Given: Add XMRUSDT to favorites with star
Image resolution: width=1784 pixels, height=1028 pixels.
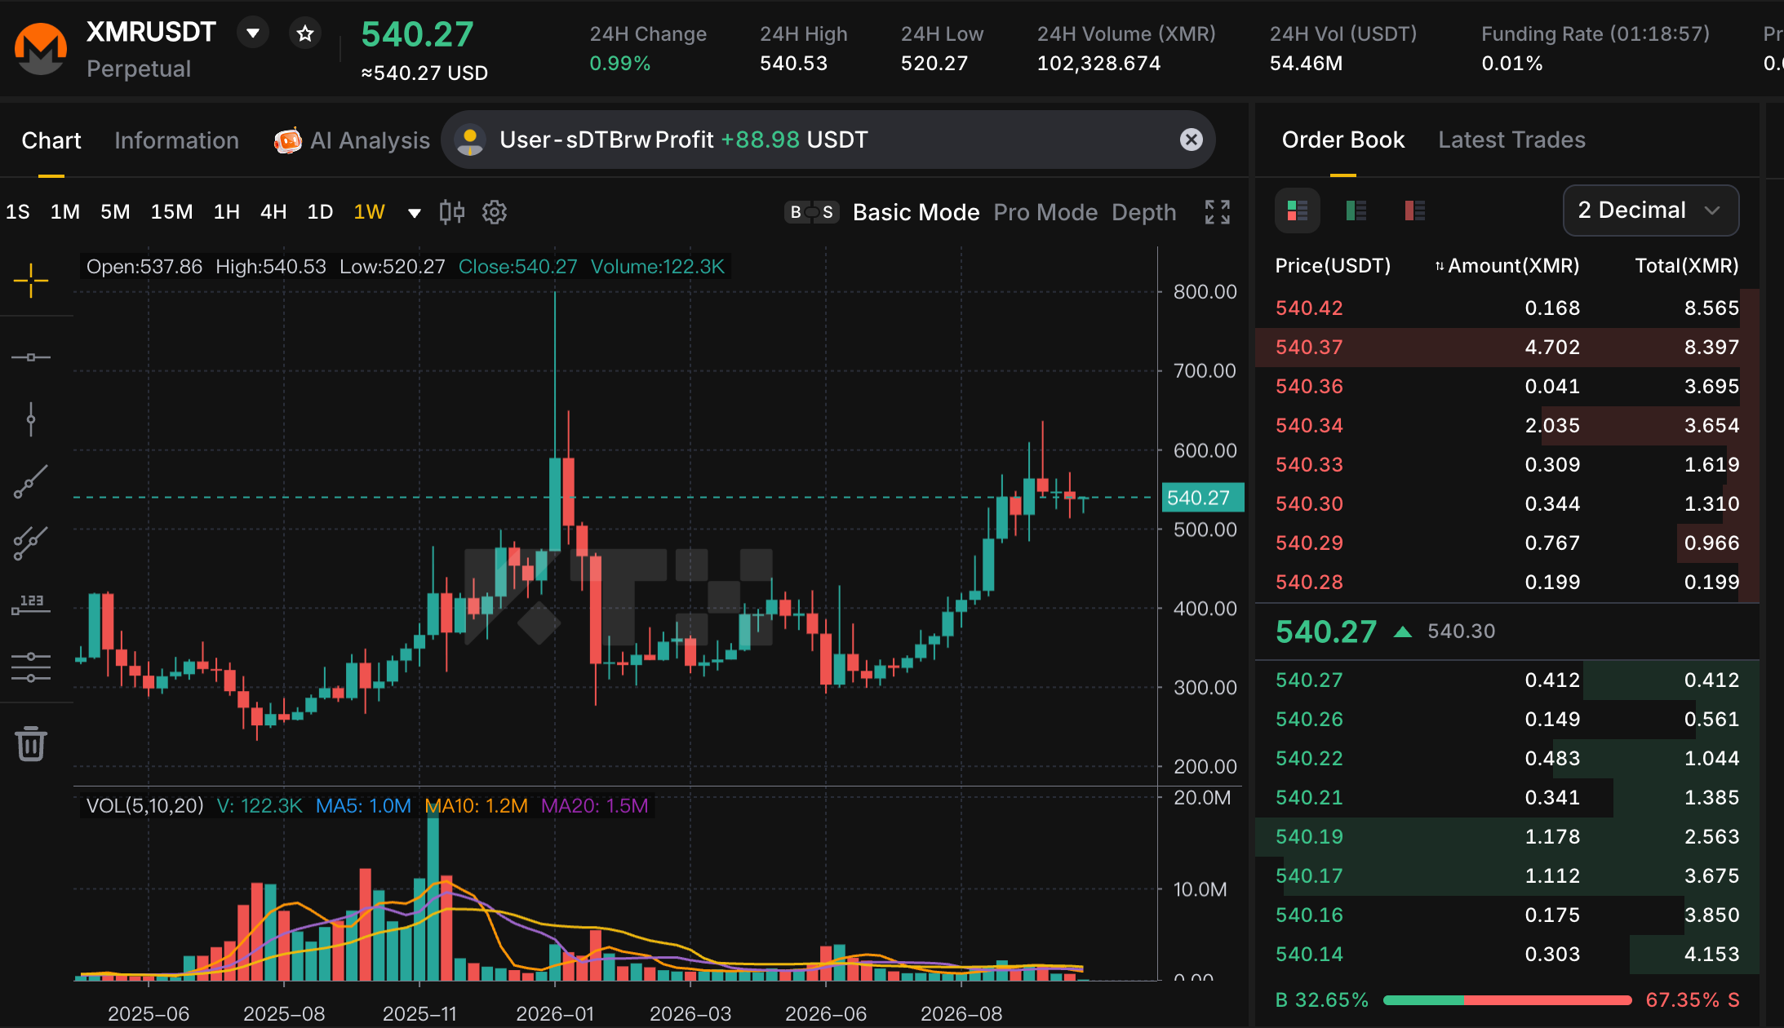Looking at the screenshot, I should pyautogui.click(x=305, y=33).
